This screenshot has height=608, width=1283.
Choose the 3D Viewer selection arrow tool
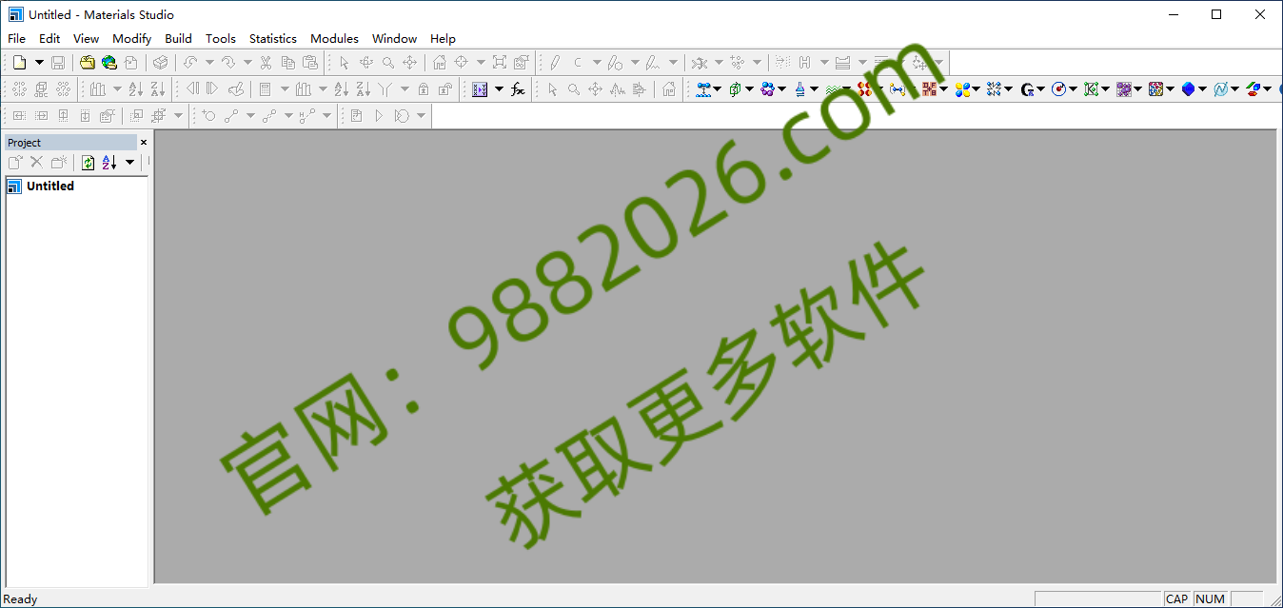point(344,63)
